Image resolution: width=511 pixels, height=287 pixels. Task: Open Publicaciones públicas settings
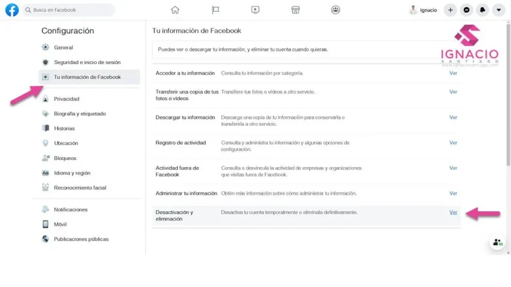pyautogui.click(x=81, y=239)
